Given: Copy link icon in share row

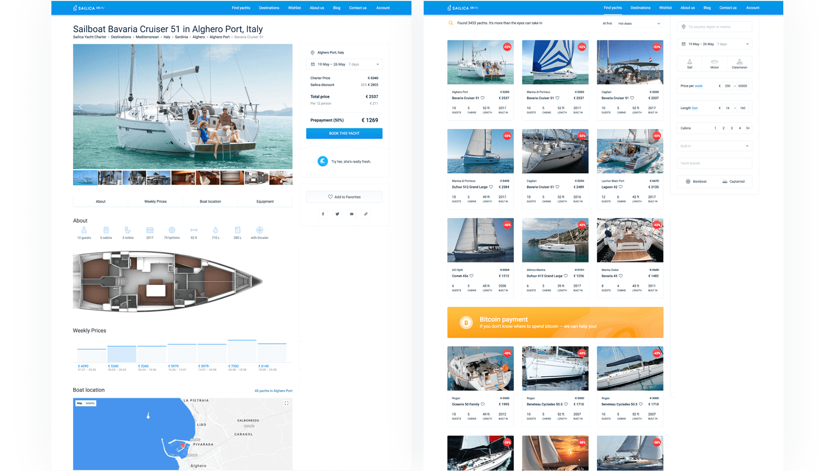Looking at the screenshot, I should pos(366,214).
